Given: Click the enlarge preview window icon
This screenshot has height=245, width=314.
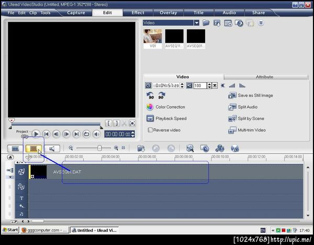Looking at the screenshot, I should pos(132,123).
